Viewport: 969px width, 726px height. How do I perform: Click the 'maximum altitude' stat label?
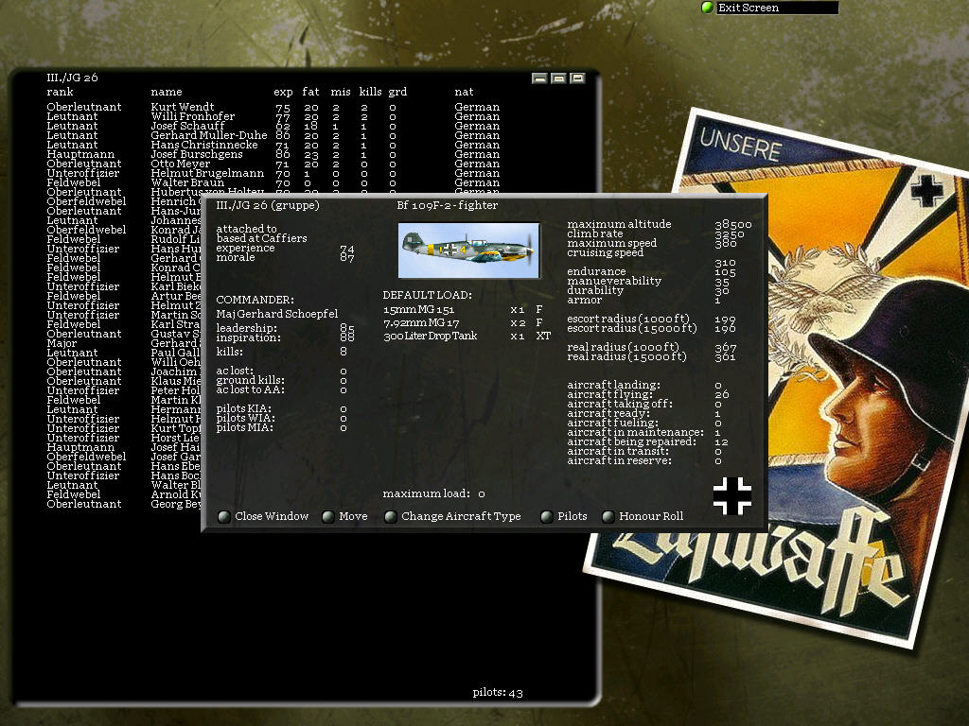(619, 224)
